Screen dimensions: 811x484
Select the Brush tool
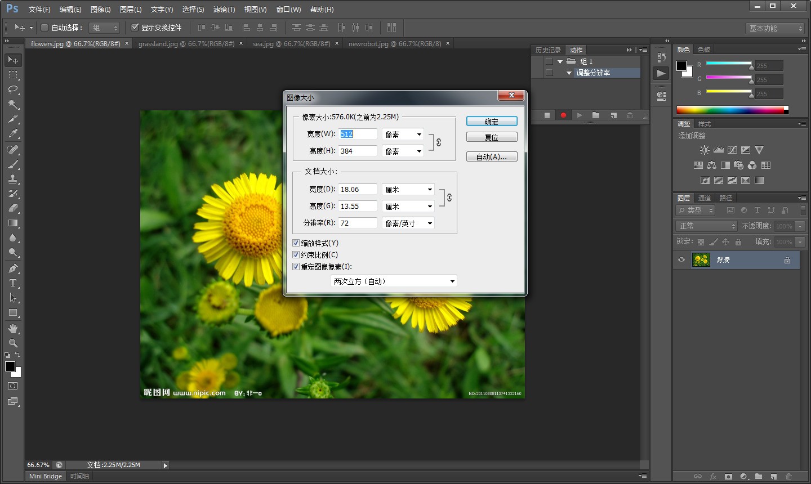(x=13, y=164)
